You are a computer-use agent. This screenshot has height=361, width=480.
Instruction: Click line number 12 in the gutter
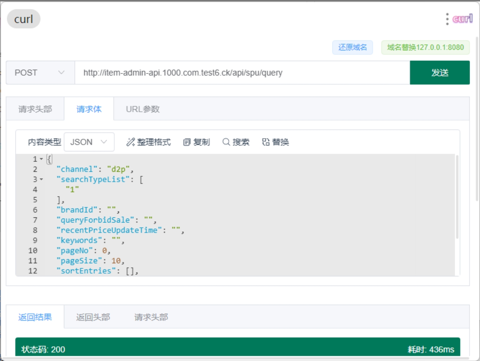click(x=33, y=271)
